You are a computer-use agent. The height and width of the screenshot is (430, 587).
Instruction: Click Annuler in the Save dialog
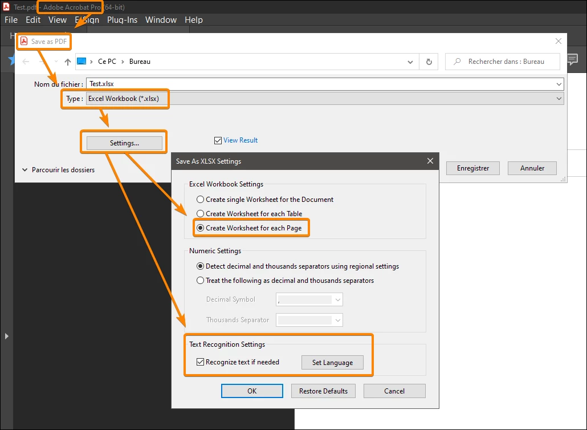pyautogui.click(x=532, y=168)
